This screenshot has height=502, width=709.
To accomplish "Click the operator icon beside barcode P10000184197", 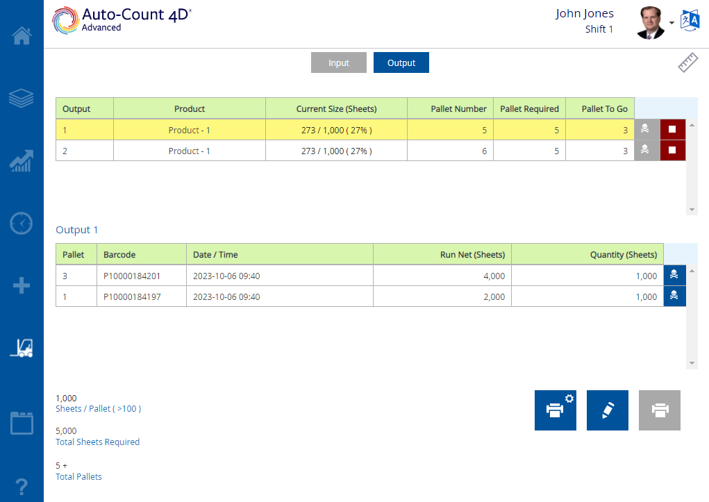I will pos(674,296).
